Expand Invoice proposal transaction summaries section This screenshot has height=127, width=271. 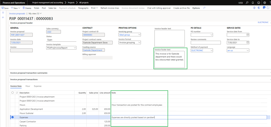click(29, 73)
